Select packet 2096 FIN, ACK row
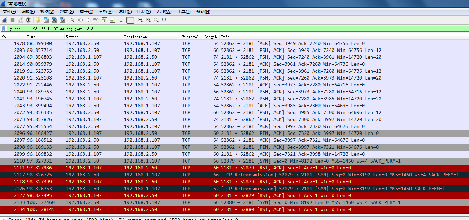The width and height of the screenshot is (469, 220). click(234, 133)
